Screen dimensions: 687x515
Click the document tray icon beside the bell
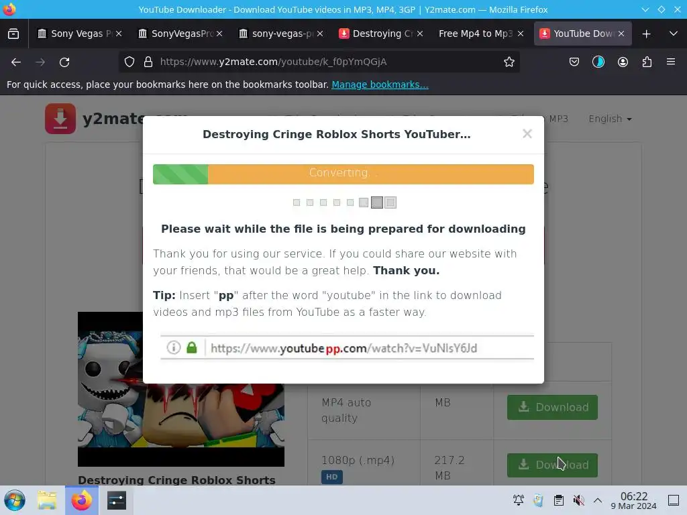click(x=539, y=500)
